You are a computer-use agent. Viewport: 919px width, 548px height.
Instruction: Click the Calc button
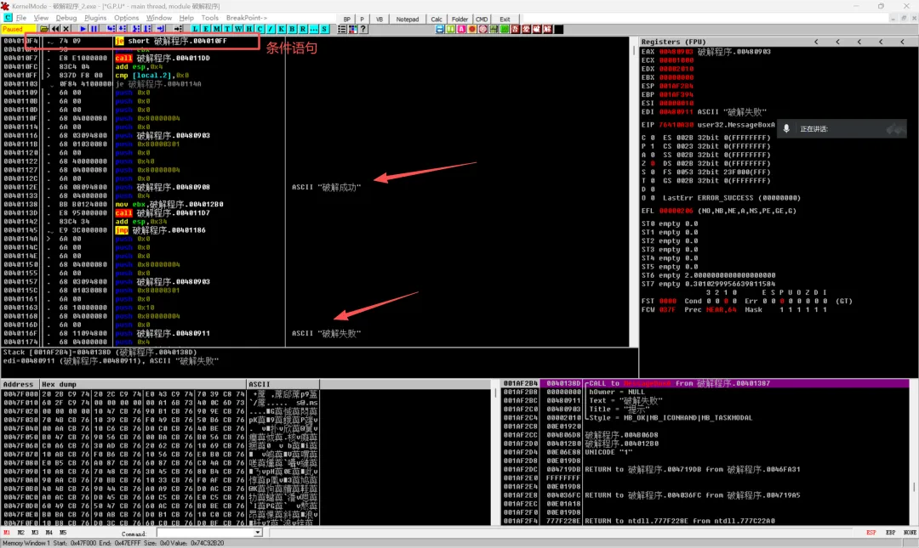pos(437,19)
